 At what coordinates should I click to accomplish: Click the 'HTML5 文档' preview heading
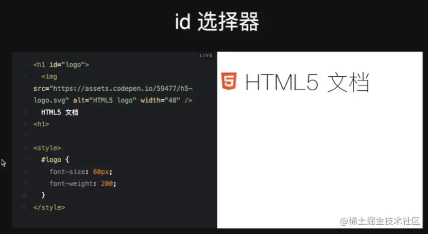pos(307,82)
